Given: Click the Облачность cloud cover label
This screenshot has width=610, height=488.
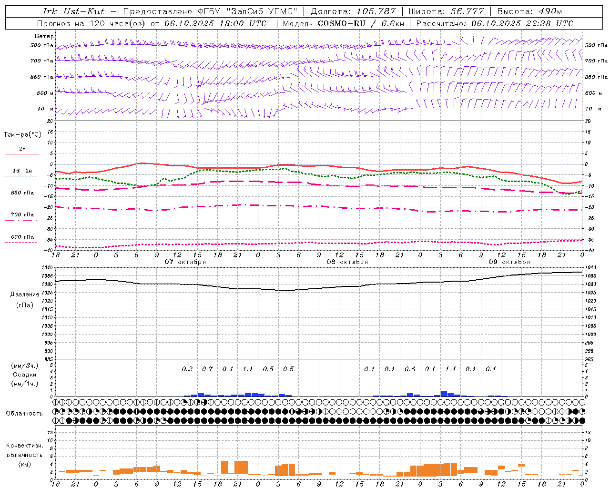Looking at the screenshot, I should 24,414.
